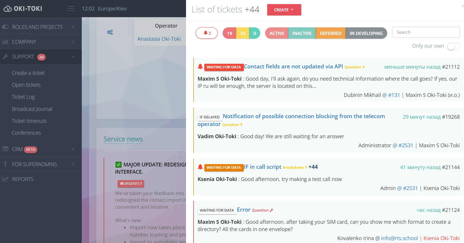Select the DEFERRED status filter tab
The height and width of the screenshot is (243, 464).
[x=331, y=33]
